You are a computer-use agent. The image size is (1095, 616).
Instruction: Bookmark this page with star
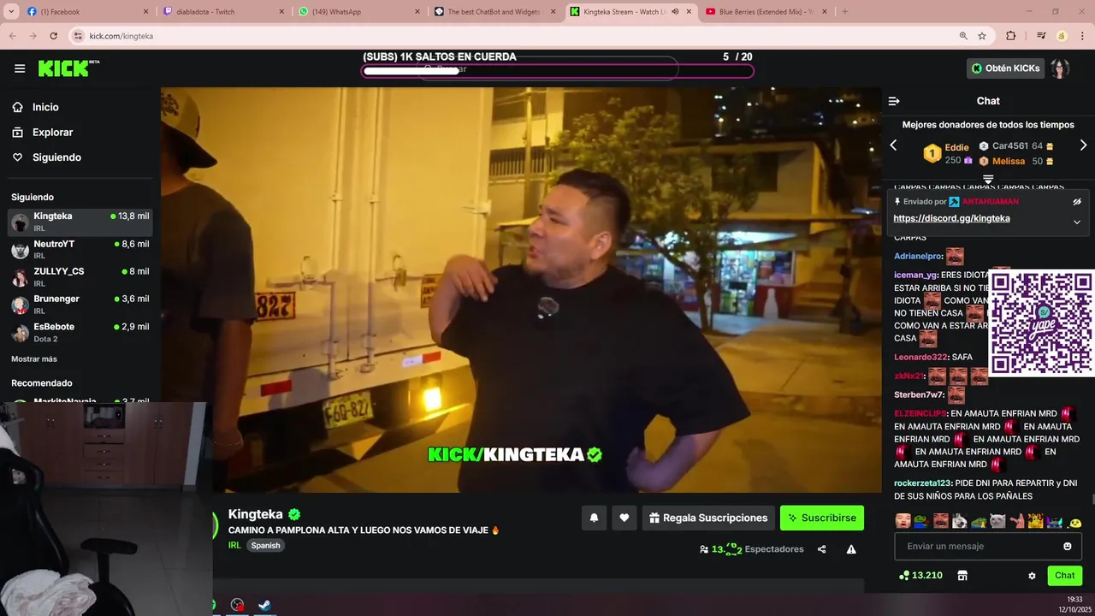982,36
